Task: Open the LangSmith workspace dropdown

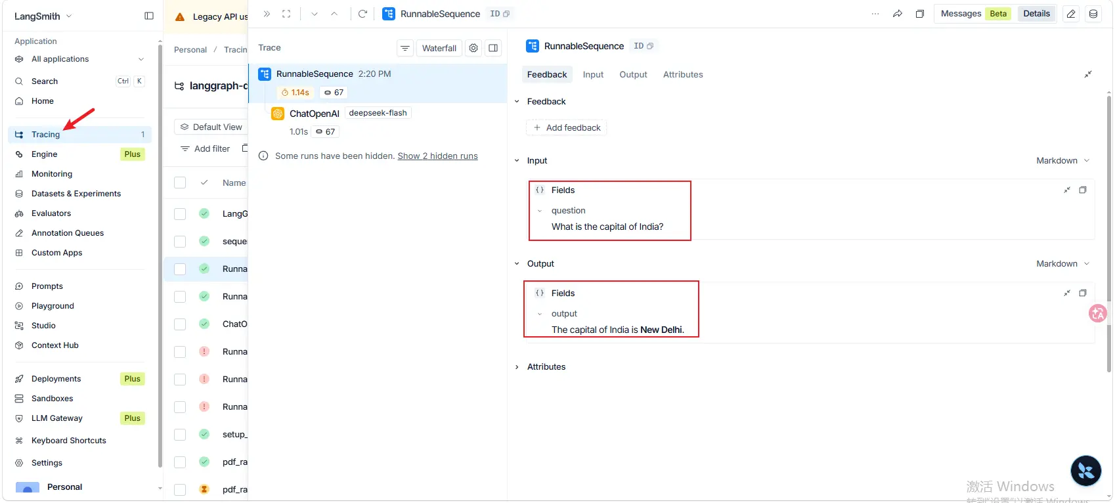Action: click(43, 16)
